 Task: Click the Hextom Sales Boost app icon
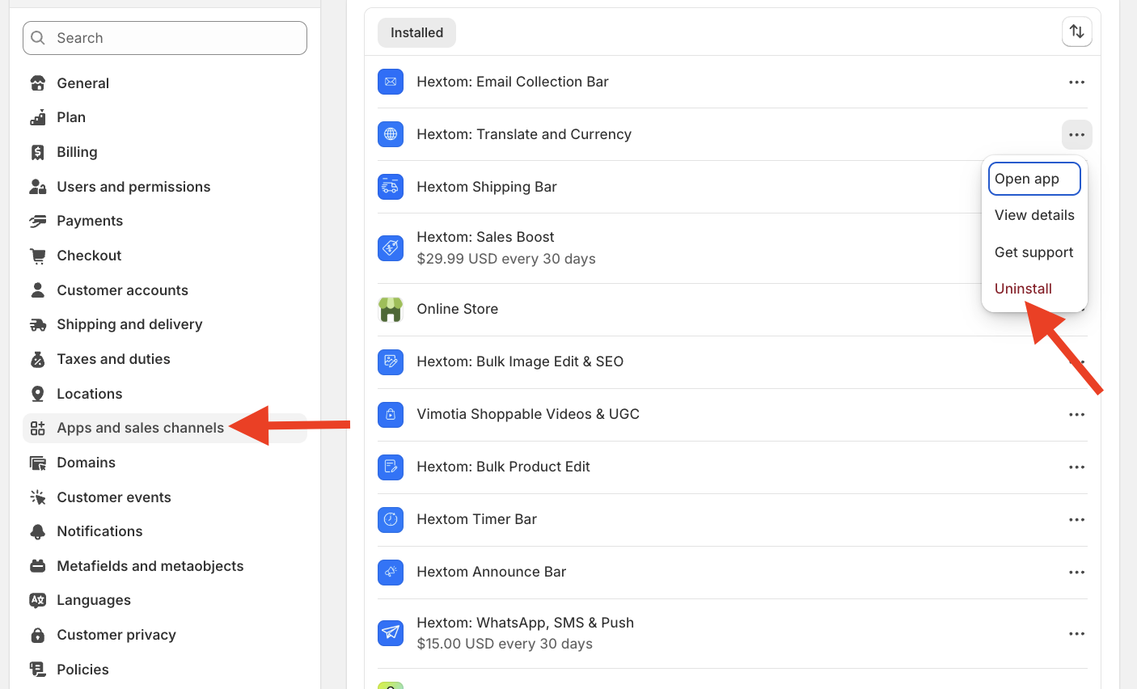coord(391,247)
